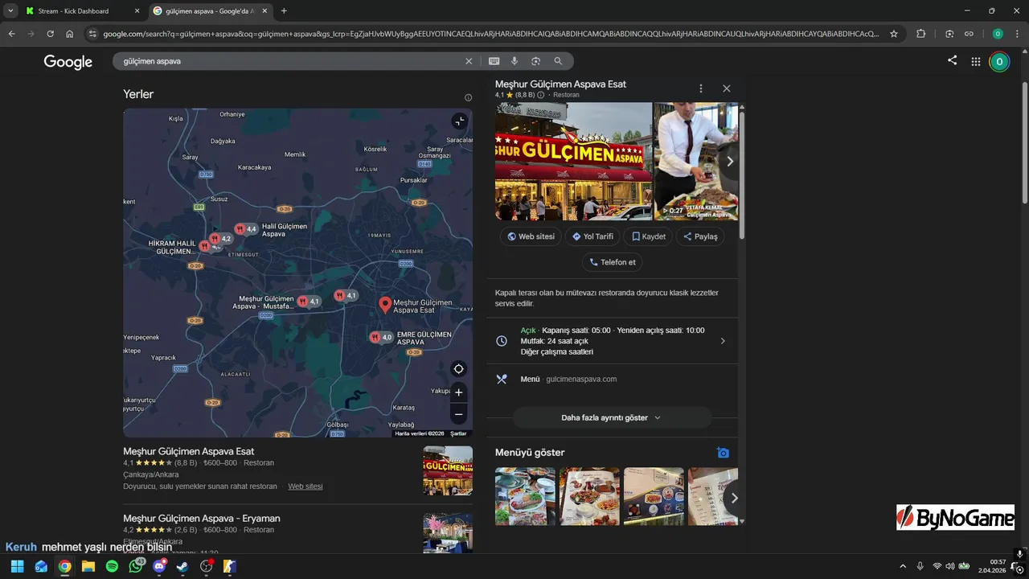Screen dimensions: 1029x579
Task: Search by image with Google Lens icon
Action: point(535,61)
